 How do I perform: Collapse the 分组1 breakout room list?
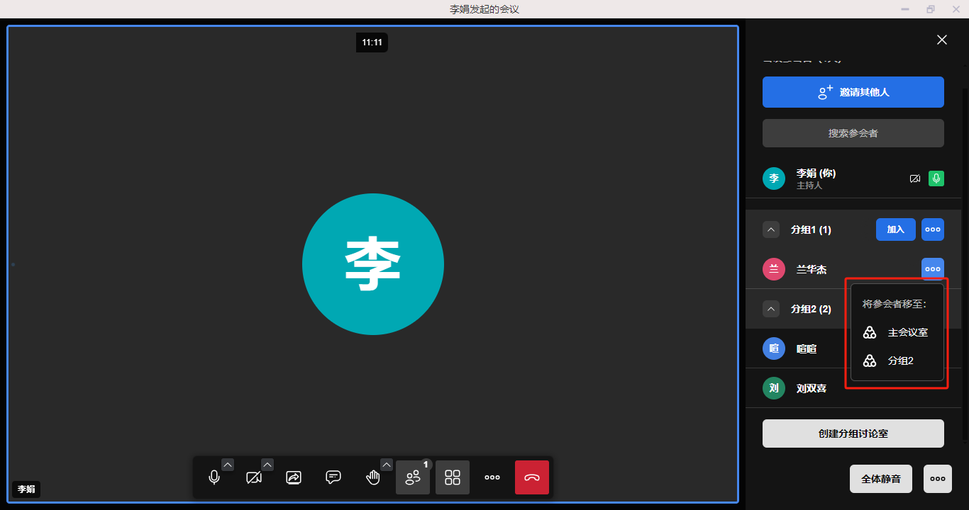point(771,229)
